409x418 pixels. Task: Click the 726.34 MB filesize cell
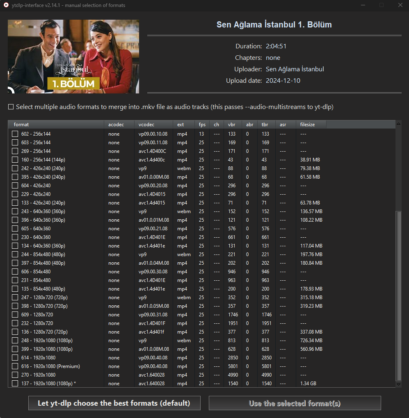[x=311, y=341]
